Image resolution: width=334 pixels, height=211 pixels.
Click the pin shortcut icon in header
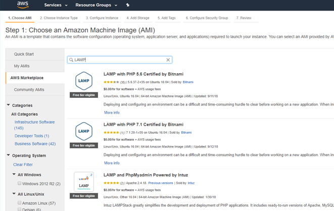tap(127, 5)
